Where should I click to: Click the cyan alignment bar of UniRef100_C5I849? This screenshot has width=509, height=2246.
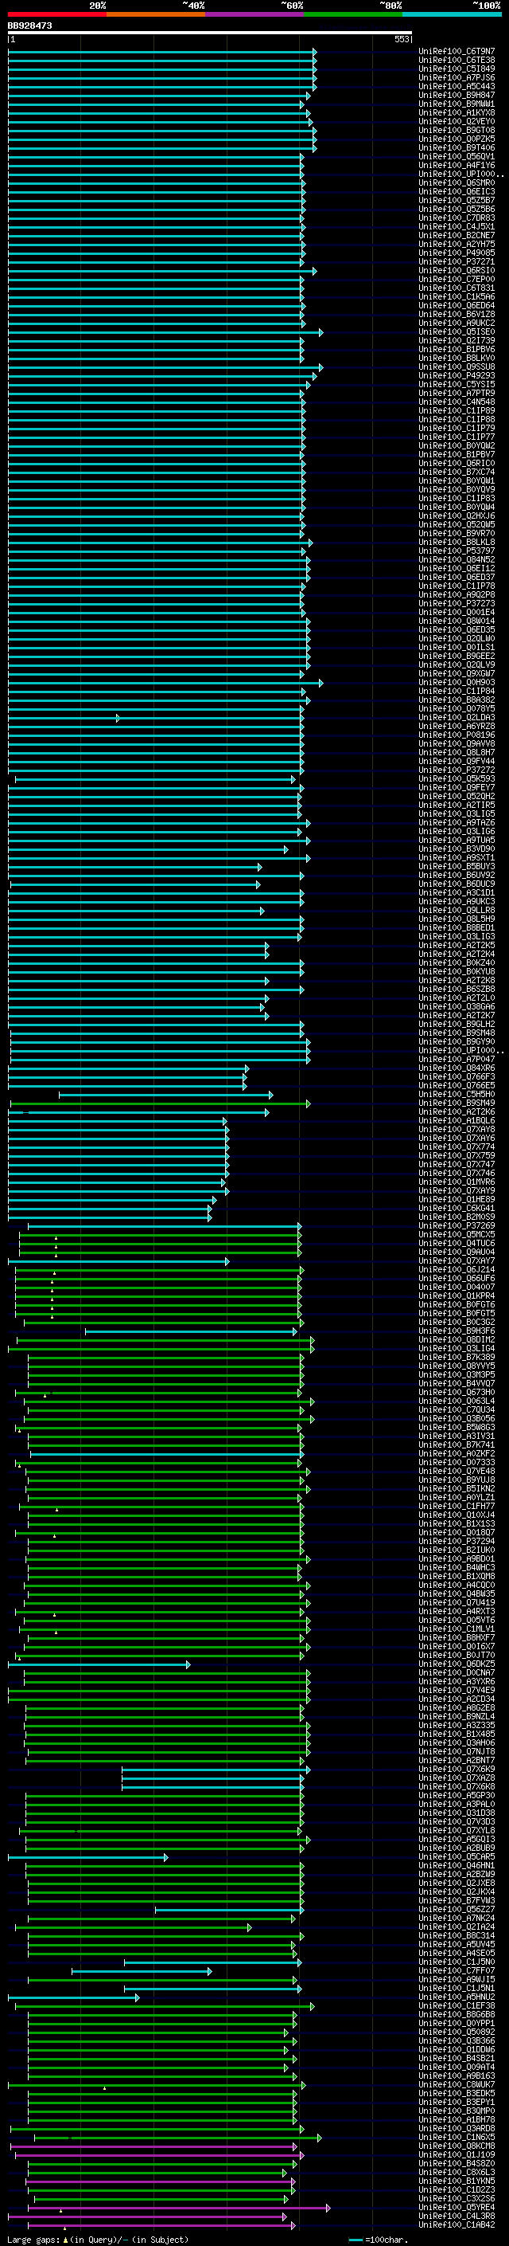(x=161, y=69)
